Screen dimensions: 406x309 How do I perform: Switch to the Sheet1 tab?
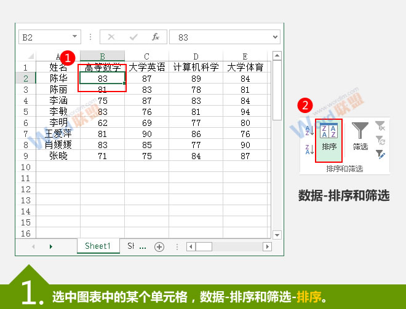[x=98, y=246]
